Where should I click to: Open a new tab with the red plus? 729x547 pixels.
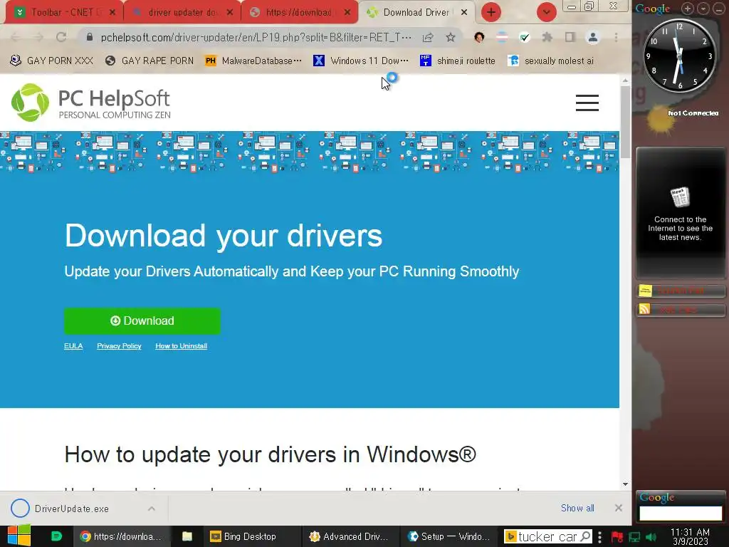[x=491, y=12]
